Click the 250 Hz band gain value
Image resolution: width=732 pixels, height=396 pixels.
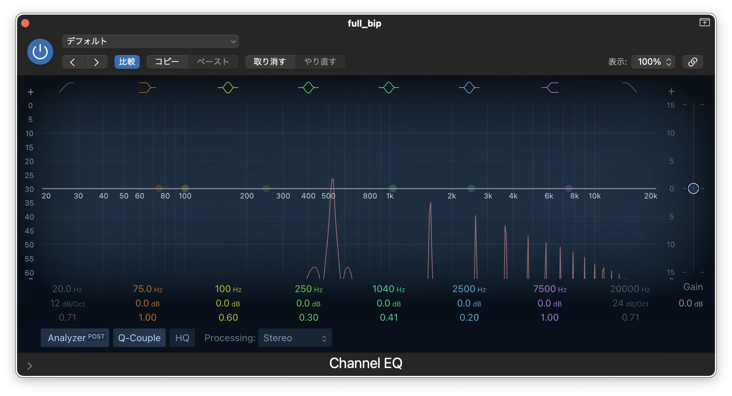(308, 303)
